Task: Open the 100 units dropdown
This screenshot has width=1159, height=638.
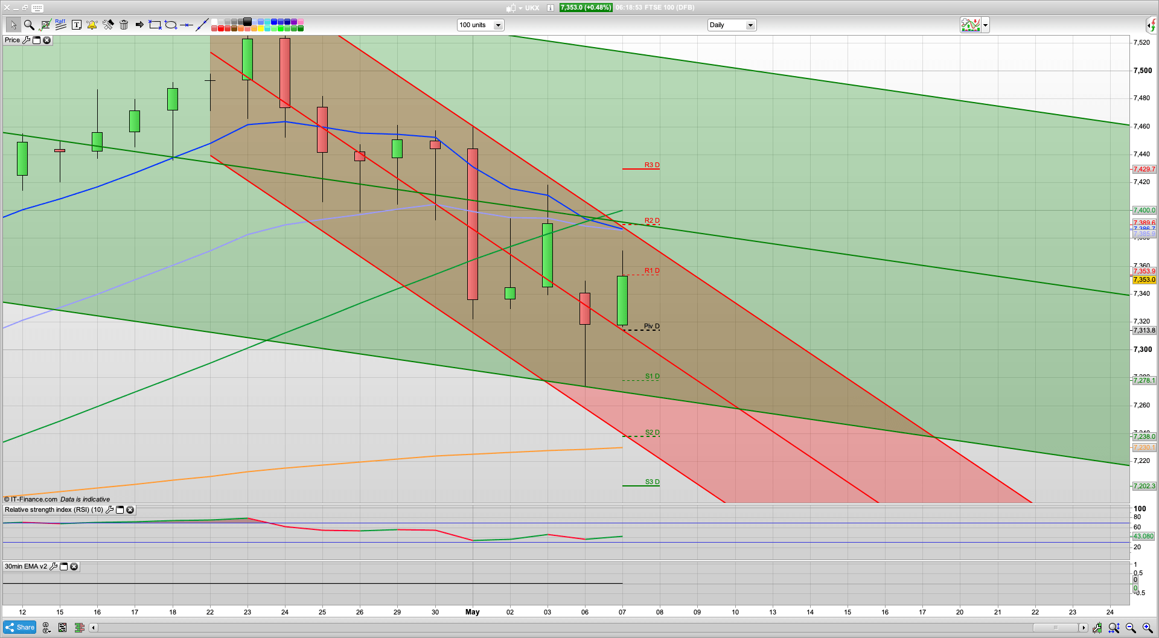Action: point(498,25)
